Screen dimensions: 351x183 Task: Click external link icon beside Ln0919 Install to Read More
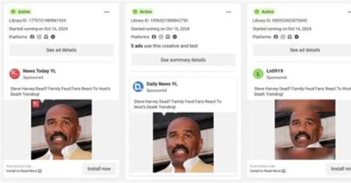284,171
